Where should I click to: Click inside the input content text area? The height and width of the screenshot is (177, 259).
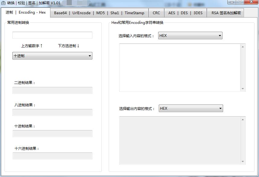[180, 68]
